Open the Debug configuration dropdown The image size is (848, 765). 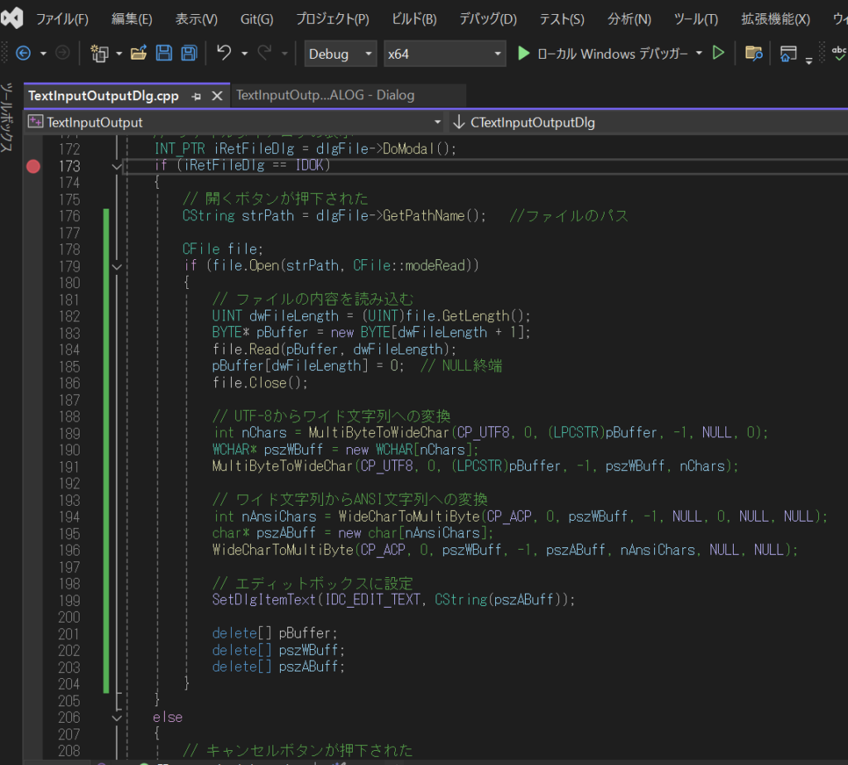[x=340, y=54]
